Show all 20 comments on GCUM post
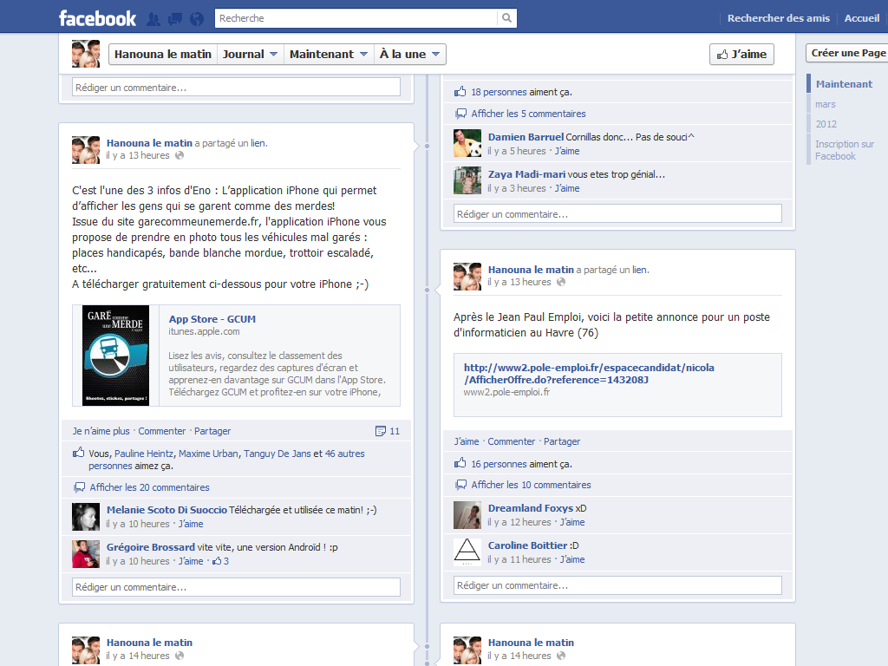The width and height of the screenshot is (888, 666). point(149,487)
